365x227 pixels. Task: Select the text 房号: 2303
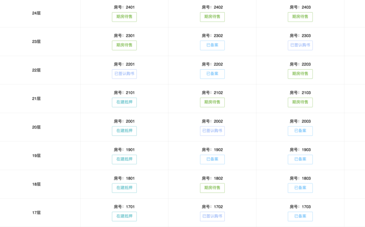point(300,36)
